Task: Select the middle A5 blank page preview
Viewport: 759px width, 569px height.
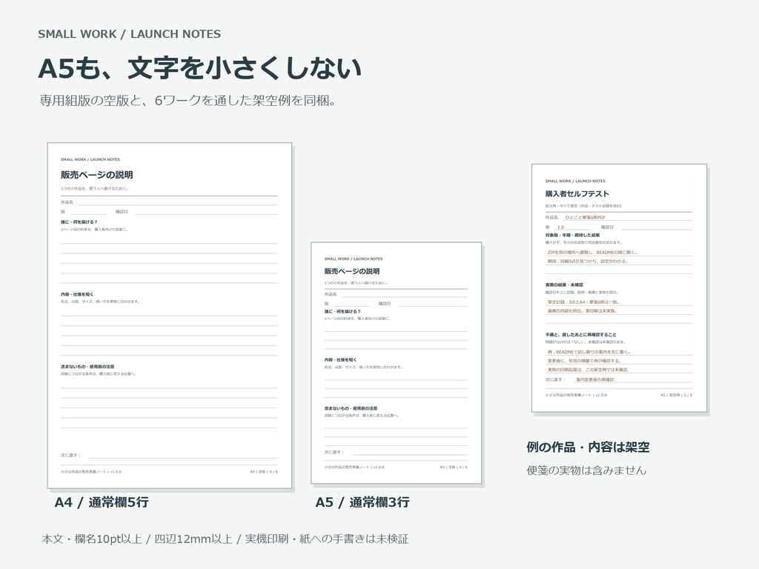Action: [396, 363]
